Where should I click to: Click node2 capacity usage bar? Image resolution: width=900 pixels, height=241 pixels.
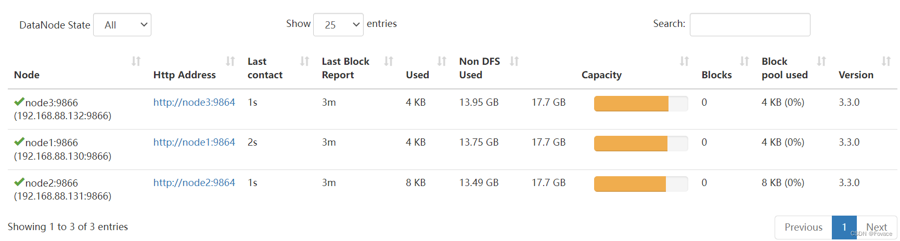coord(640,183)
